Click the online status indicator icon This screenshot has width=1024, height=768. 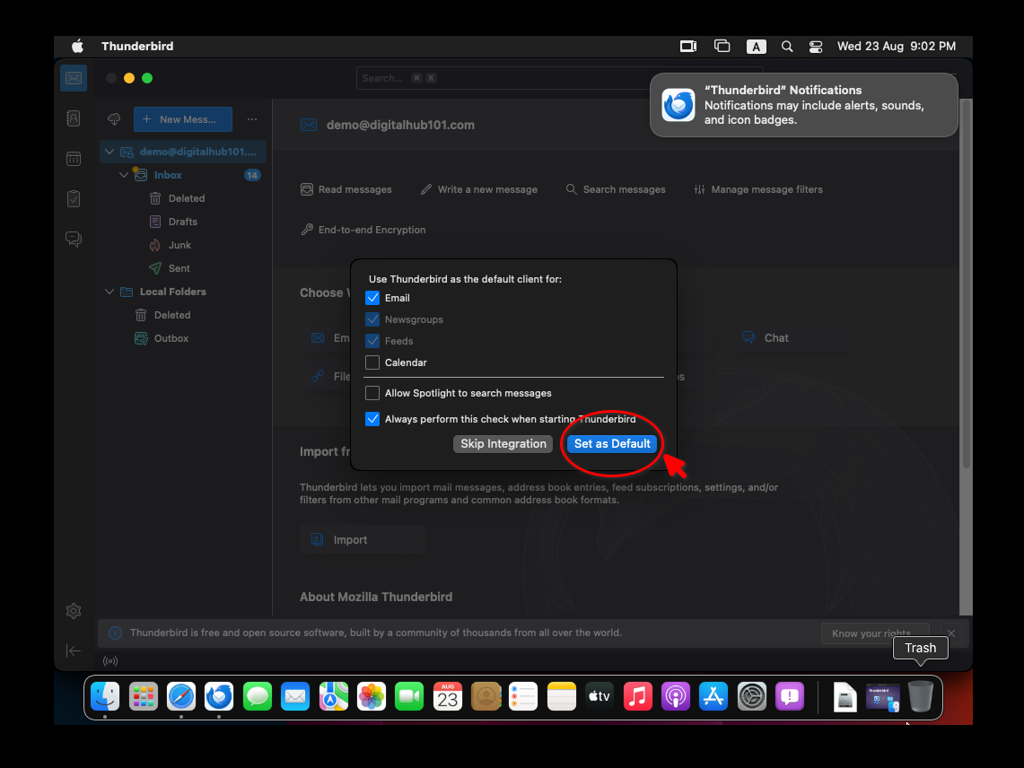pos(110,661)
